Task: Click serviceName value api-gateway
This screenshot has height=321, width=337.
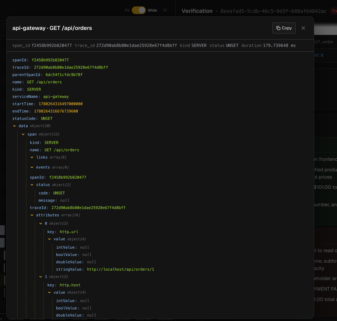Action: click(x=56, y=96)
